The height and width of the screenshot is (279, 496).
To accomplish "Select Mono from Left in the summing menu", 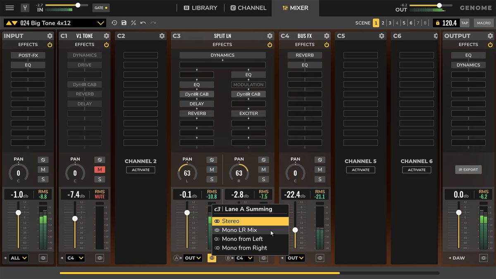I will 242,239.
